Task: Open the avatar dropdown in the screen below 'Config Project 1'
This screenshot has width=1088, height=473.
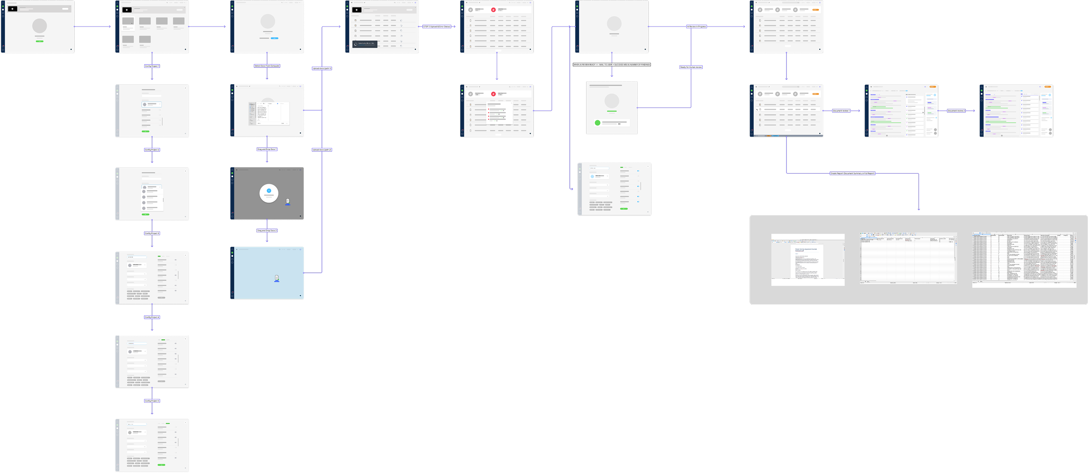Action: pyautogui.click(x=152, y=104)
